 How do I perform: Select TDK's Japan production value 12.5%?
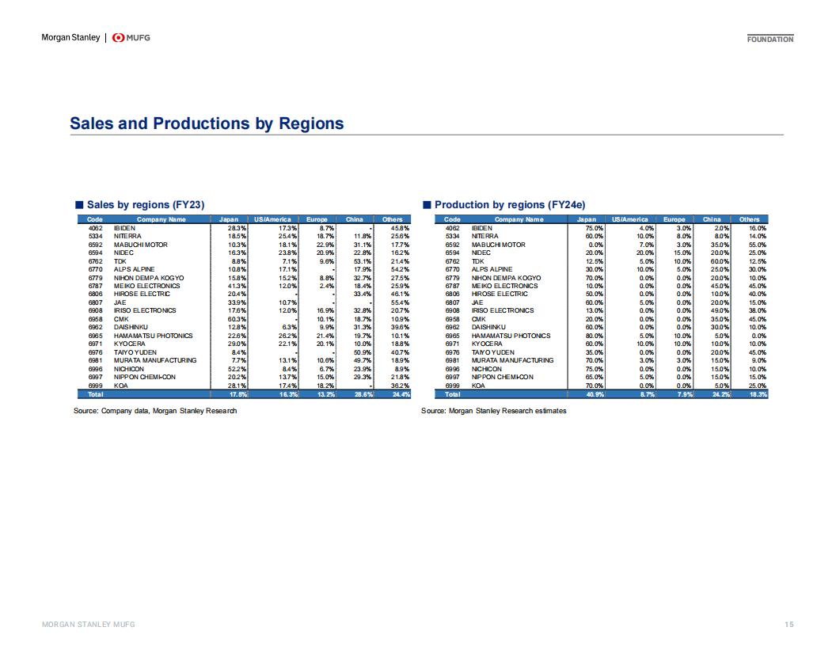point(594,262)
